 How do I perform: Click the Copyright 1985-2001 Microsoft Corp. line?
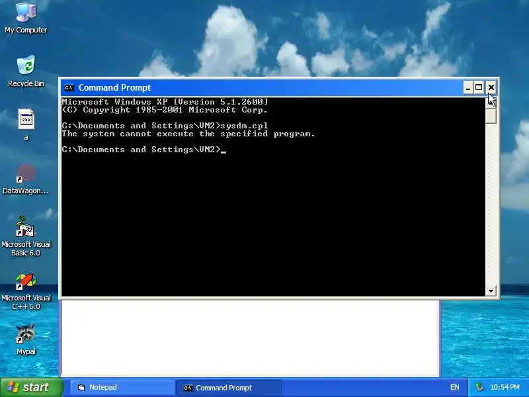(165, 110)
